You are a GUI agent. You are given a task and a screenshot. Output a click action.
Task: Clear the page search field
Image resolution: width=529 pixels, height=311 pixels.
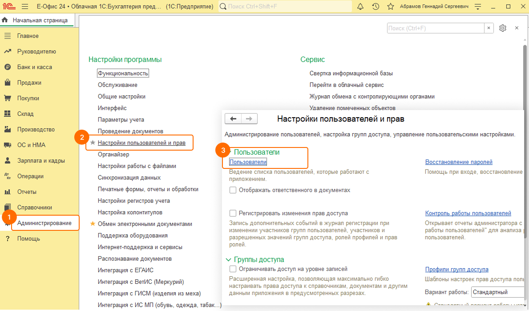tap(489, 28)
